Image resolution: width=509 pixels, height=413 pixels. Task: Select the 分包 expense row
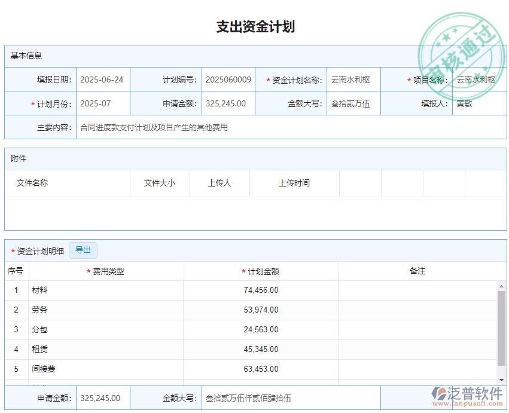point(39,329)
